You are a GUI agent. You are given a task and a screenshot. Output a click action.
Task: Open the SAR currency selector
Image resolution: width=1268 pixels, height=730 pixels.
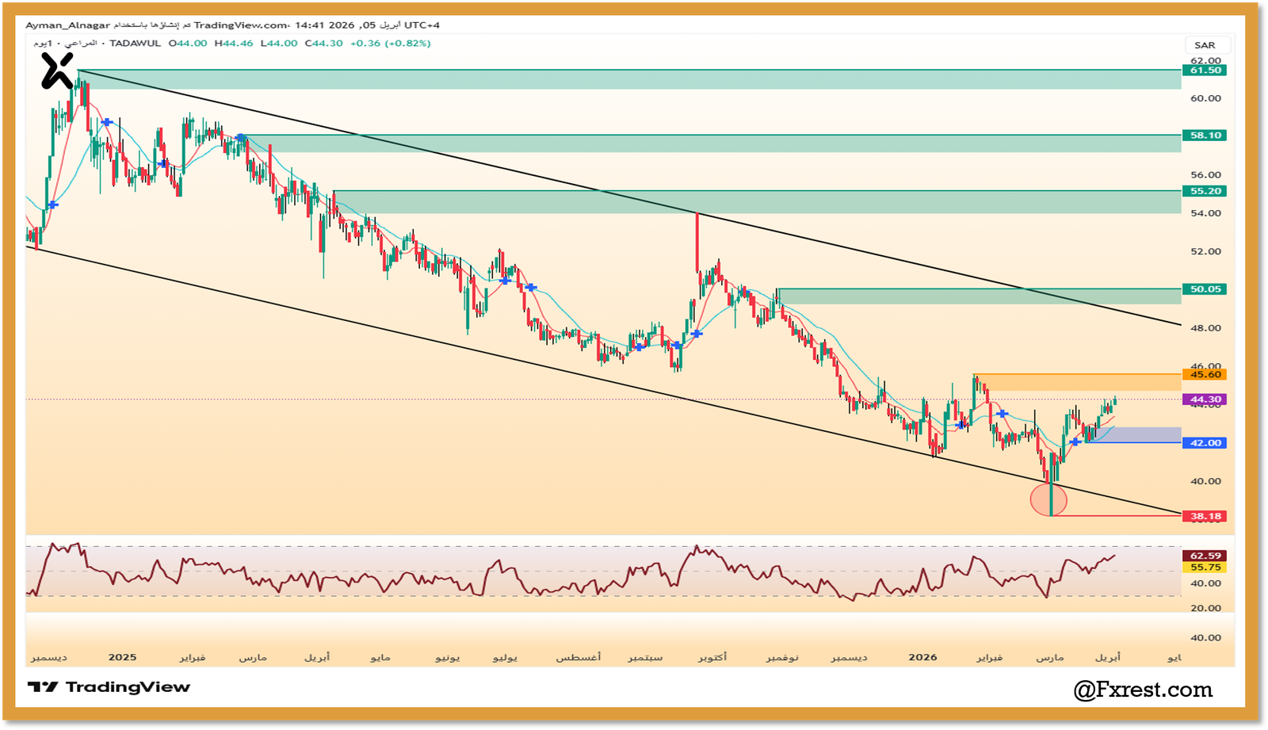1205,45
